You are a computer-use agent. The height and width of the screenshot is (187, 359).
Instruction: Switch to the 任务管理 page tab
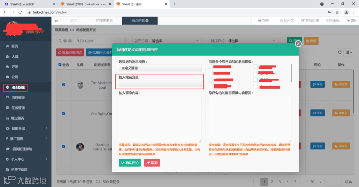tap(104, 21)
